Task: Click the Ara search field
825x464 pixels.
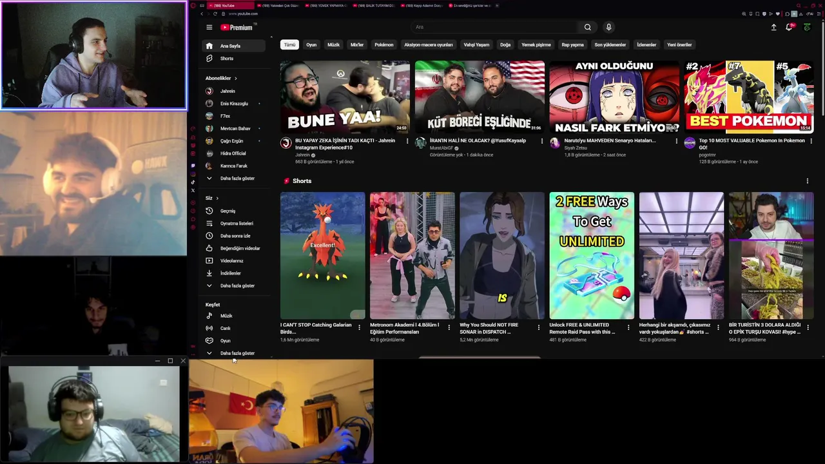Action: [495, 27]
